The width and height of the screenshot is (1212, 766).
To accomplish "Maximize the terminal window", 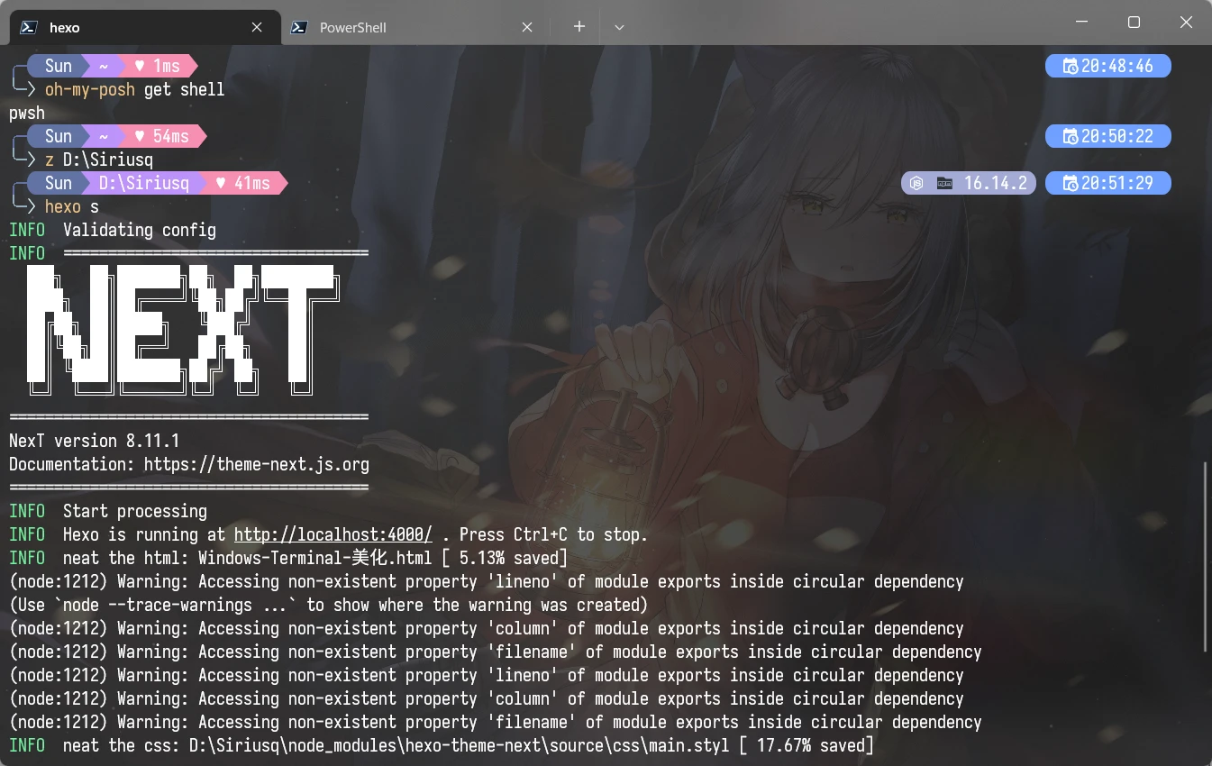I will tap(1134, 22).
